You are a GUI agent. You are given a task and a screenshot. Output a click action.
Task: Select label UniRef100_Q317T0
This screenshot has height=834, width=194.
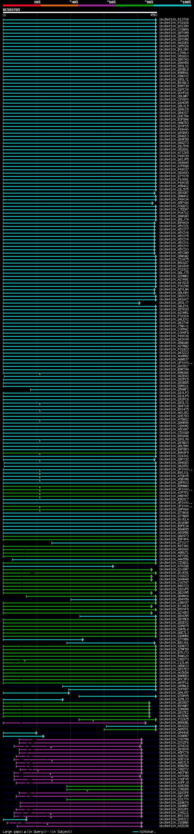pos(174,799)
